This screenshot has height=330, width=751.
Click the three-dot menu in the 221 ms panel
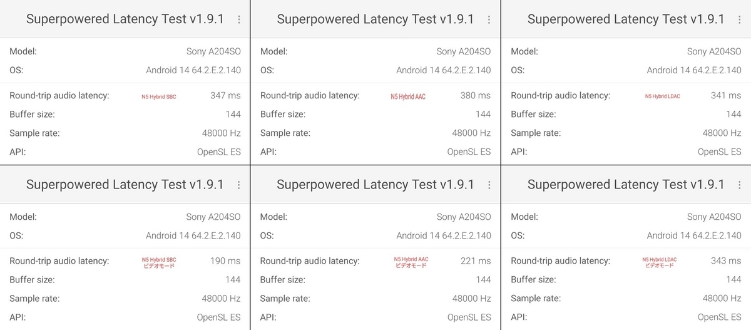(x=489, y=185)
